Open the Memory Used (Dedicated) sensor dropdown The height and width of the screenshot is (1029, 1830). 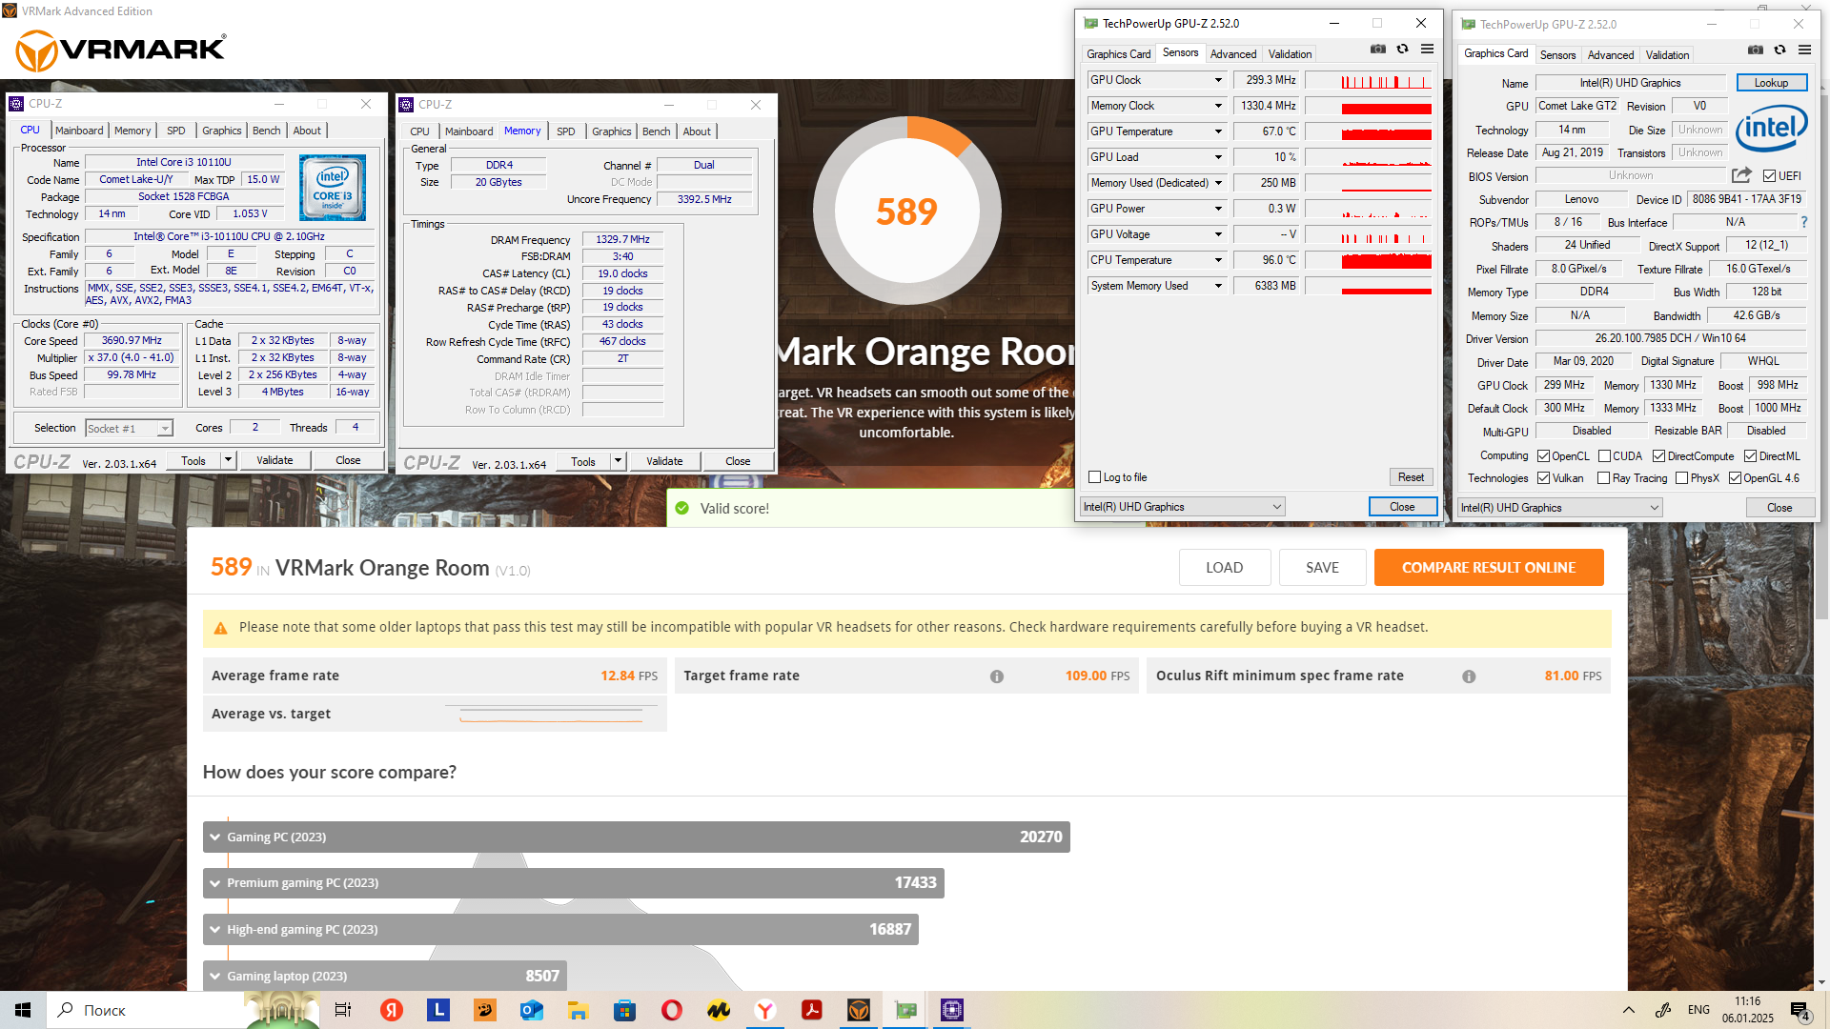click(x=1218, y=183)
